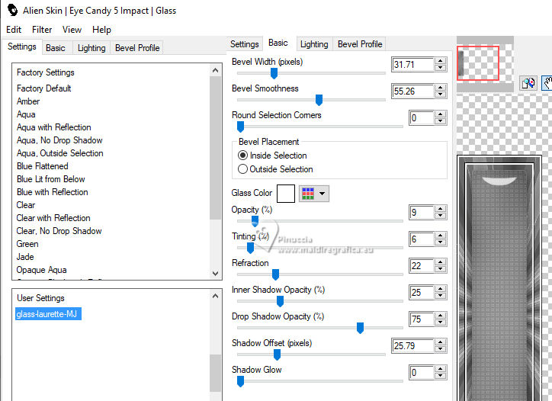Click the Opacity value field
The height and width of the screenshot is (401, 552).
(422, 212)
